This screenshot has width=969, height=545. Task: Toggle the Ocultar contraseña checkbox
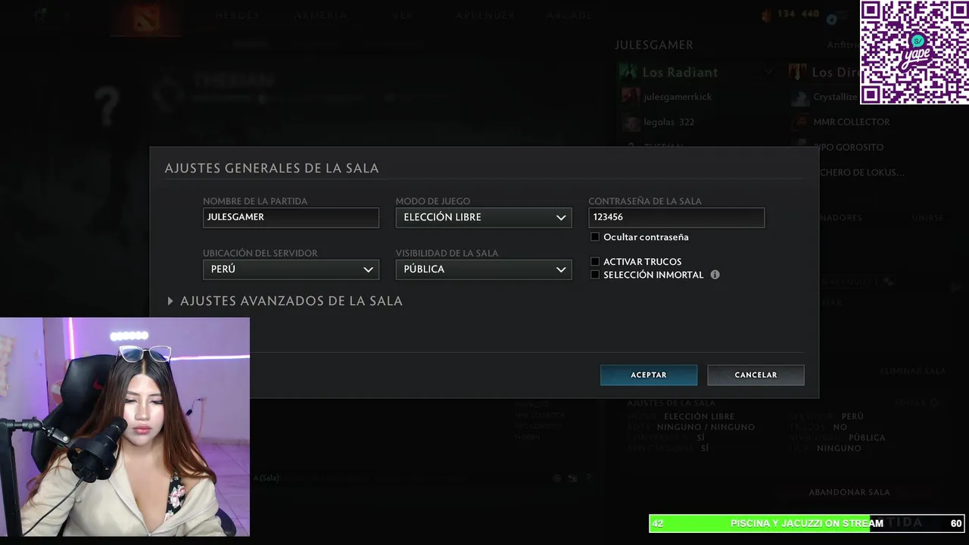(x=595, y=237)
